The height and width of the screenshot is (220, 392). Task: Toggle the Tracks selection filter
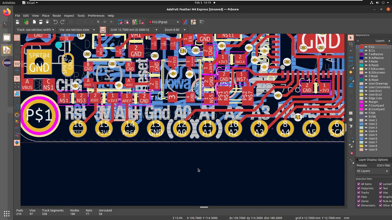pos(359,193)
